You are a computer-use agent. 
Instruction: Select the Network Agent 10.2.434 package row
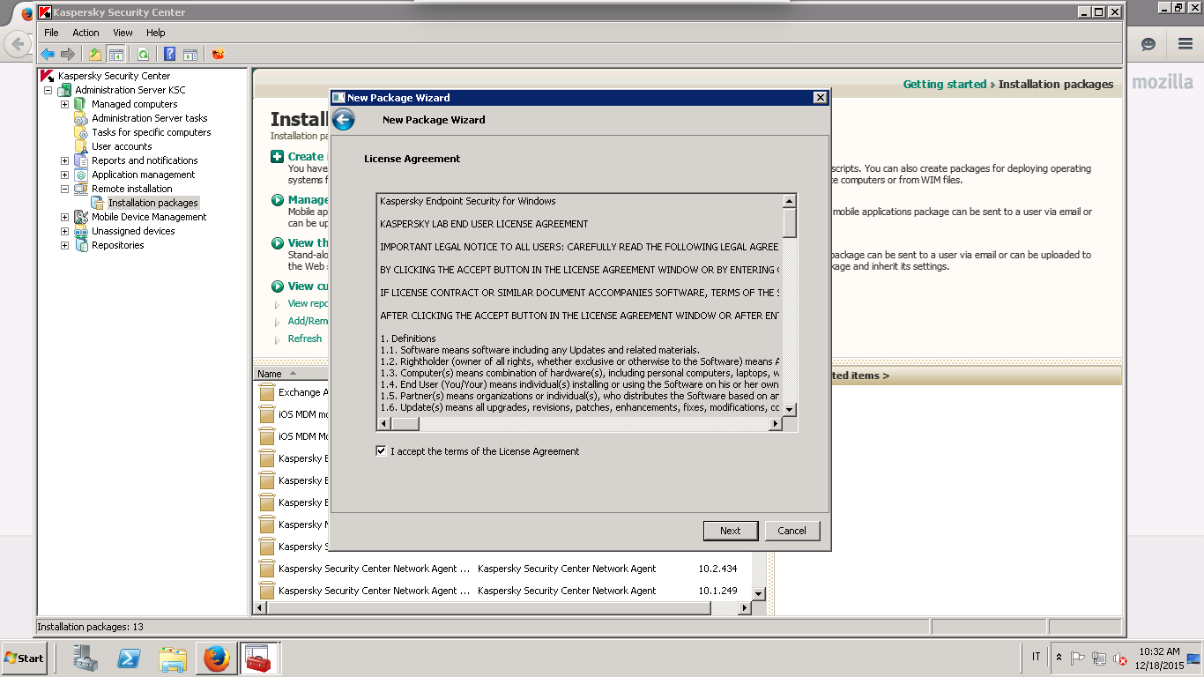point(504,569)
